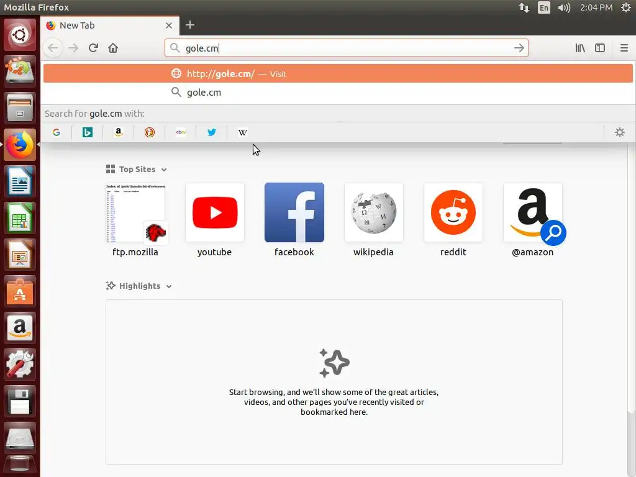636x477 pixels.
Task: Click the Go arrow in address bar
Action: [519, 48]
